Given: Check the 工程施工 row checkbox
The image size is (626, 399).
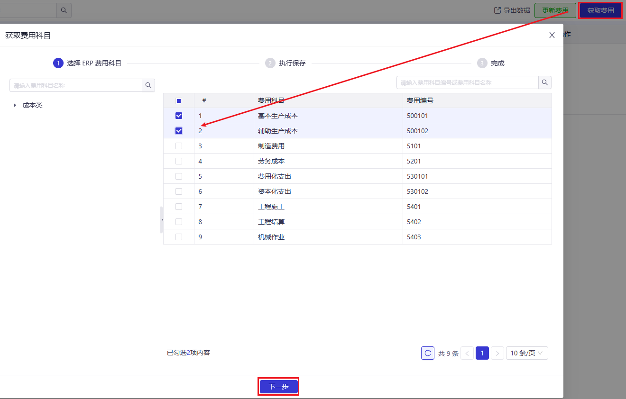Looking at the screenshot, I should pyautogui.click(x=179, y=207).
